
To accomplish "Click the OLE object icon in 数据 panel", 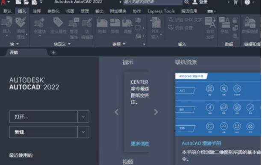I will (x=235, y=28).
